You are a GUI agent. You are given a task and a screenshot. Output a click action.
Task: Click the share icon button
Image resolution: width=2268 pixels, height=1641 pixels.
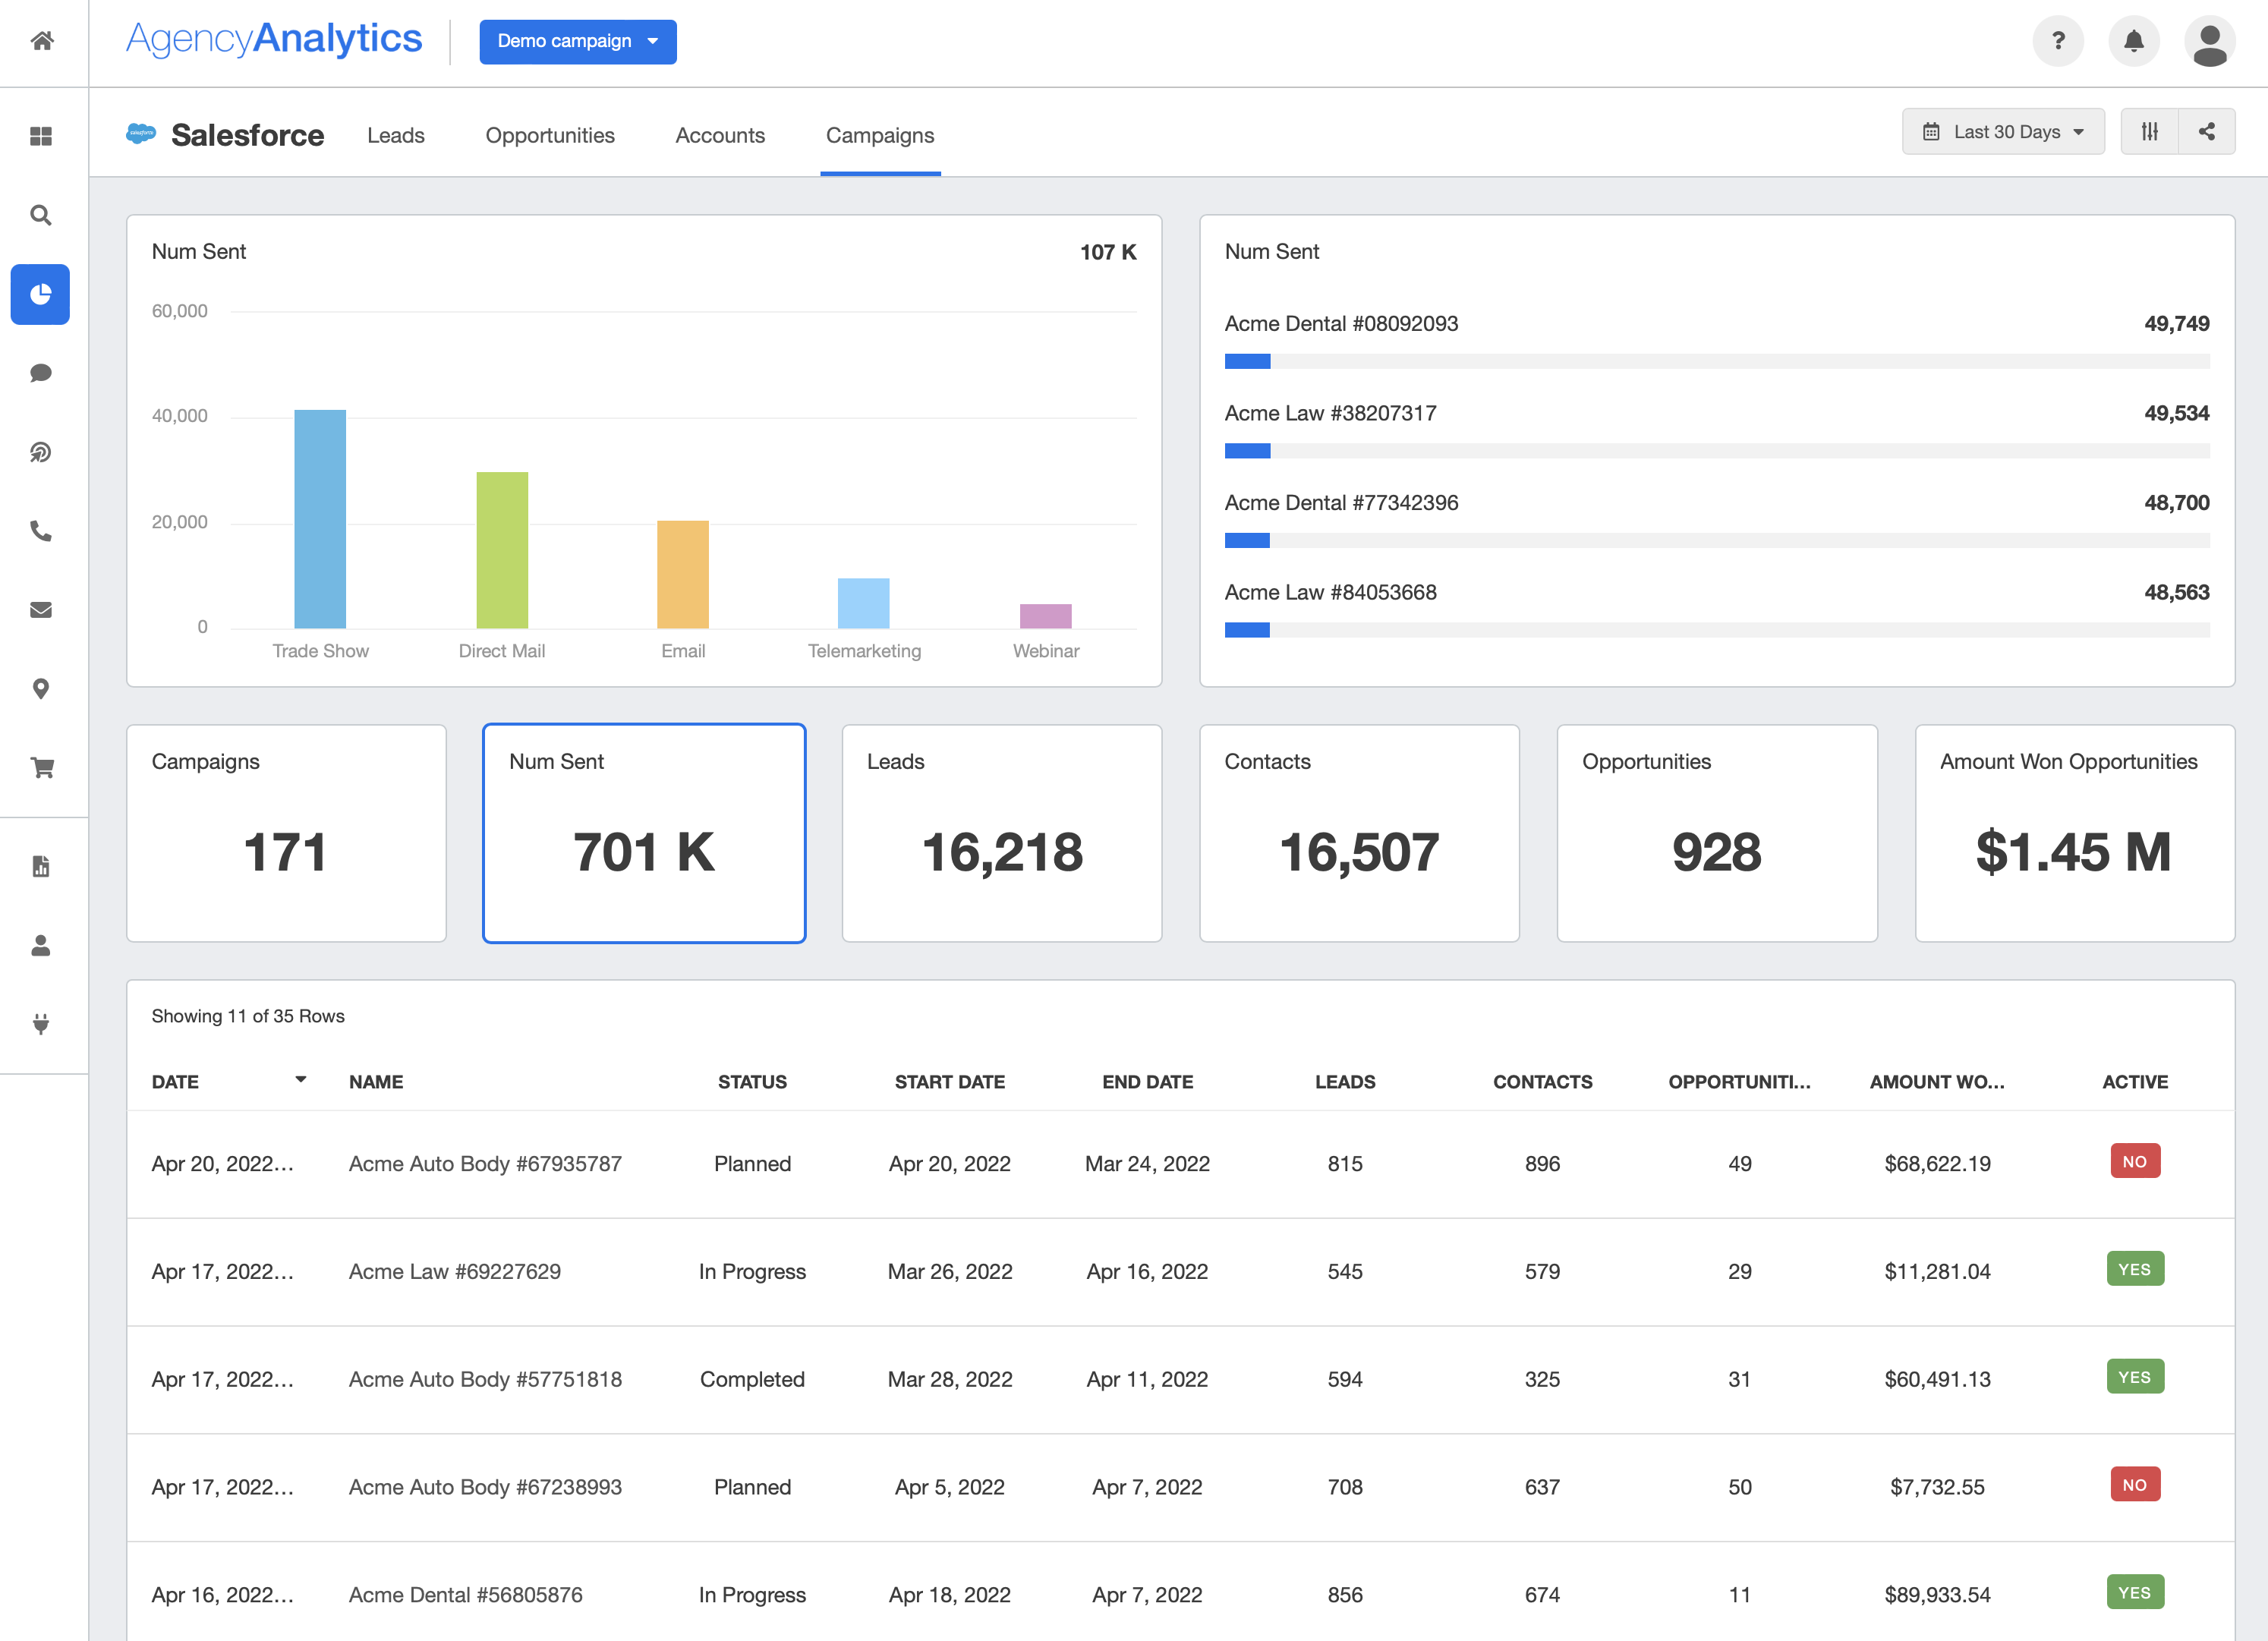2207,131
